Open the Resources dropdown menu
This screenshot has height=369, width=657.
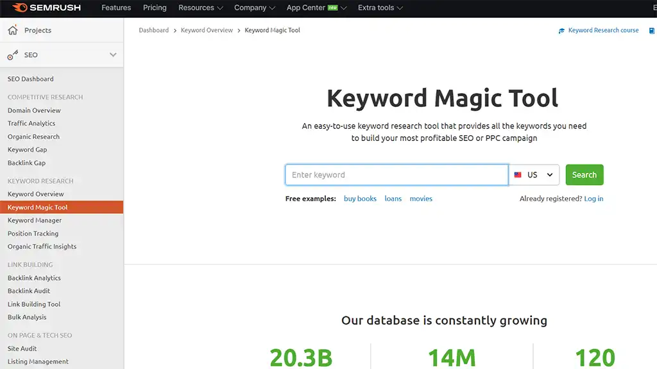pyautogui.click(x=200, y=8)
